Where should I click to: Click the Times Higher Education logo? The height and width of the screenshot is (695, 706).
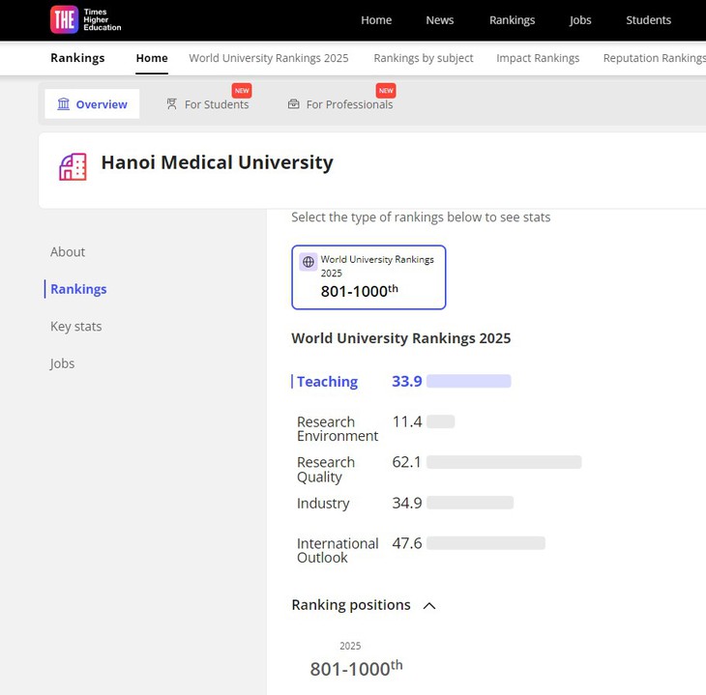pyautogui.click(x=85, y=19)
